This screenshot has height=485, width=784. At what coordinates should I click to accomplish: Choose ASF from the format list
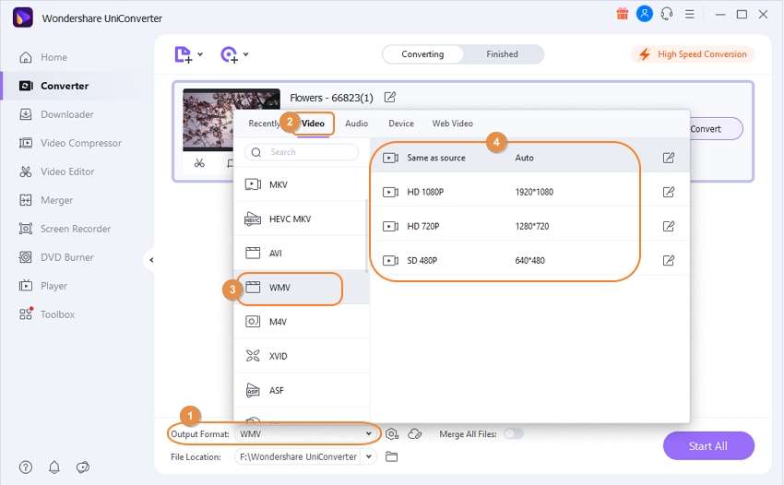point(301,390)
